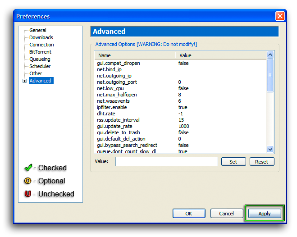The width and height of the screenshot is (297, 237).
Task: Click the yellow Optional legend icon
Action: pyautogui.click(x=28, y=181)
